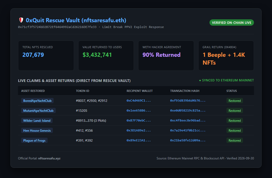Screen dimensions: 272x178
Task: Open the official portal nftsaresafu.xyz
Action: tap(49, 158)
